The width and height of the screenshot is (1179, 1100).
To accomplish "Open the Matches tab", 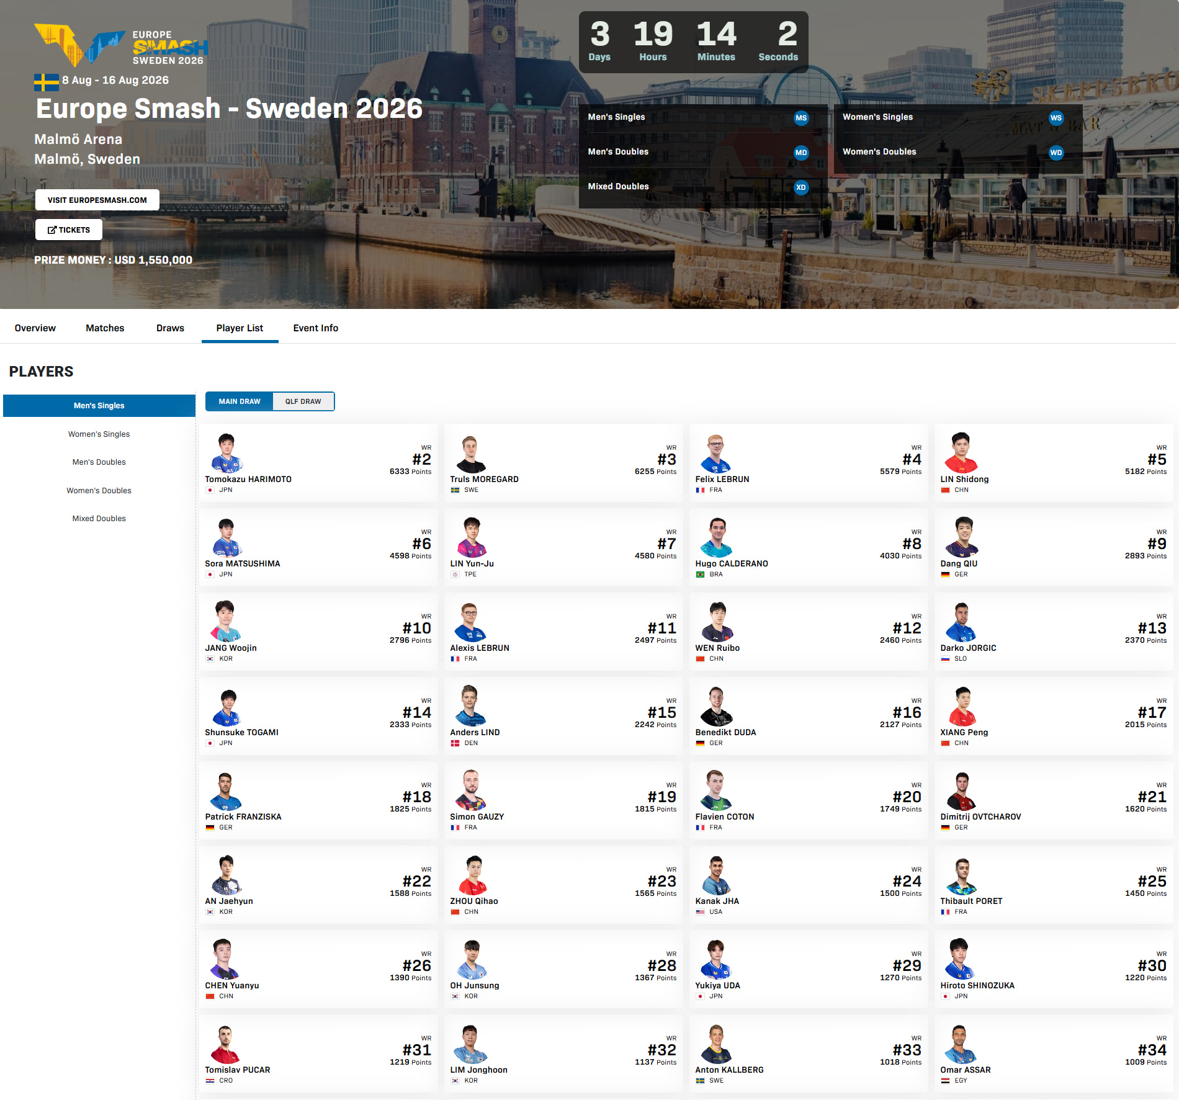I will point(105,328).
